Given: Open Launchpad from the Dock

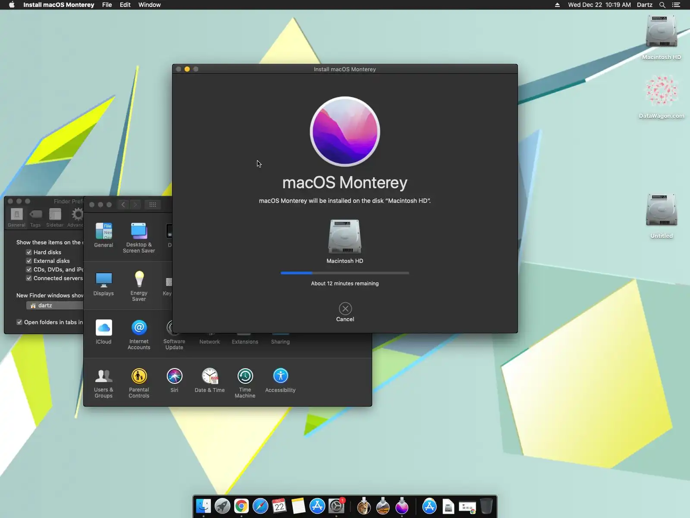Looking at the screenshot, I should pyautogui.click(x=223, y=506).
